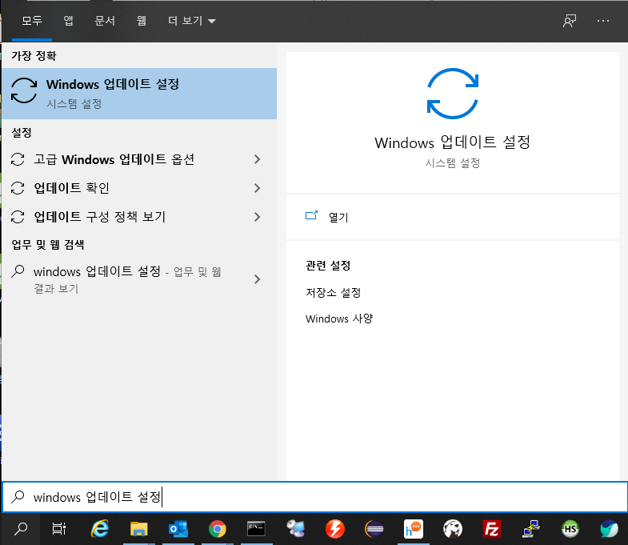Screen dimensions: 628x545
Task: Open the Eclipse icon in the taskbar
Action: click(374, 529)
